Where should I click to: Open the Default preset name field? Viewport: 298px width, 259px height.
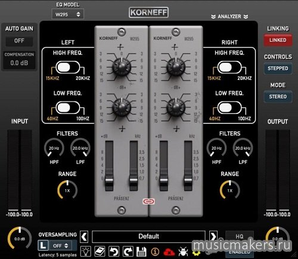[148, 236]
